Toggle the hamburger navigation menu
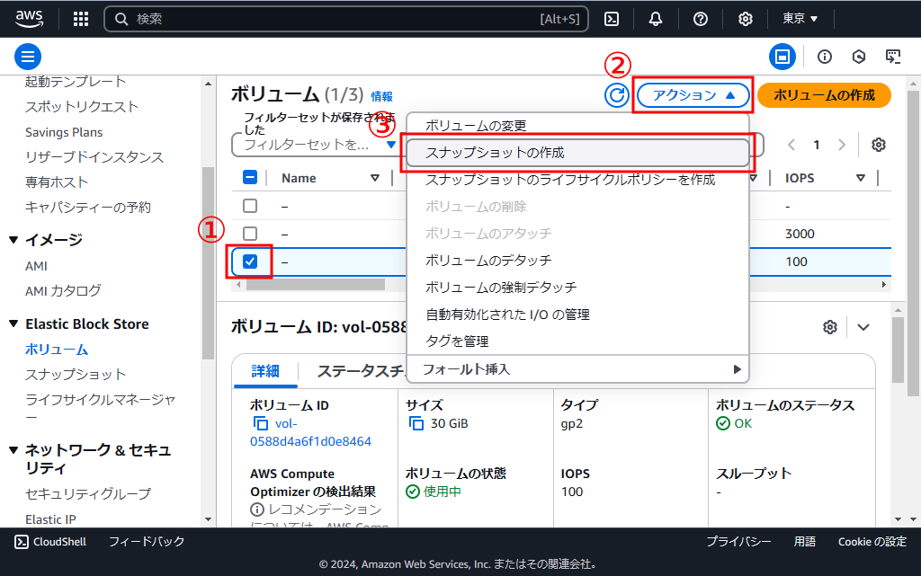921x576 pixels. coord(28,57)
